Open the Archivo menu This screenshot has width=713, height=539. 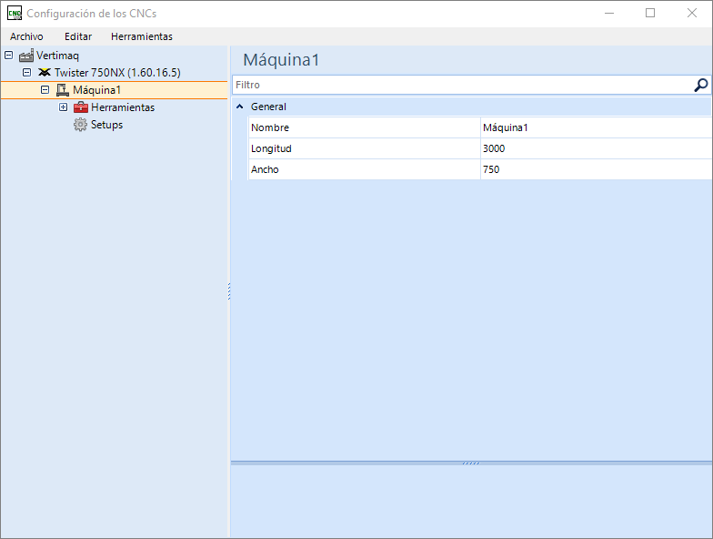(x=26, y=36)
